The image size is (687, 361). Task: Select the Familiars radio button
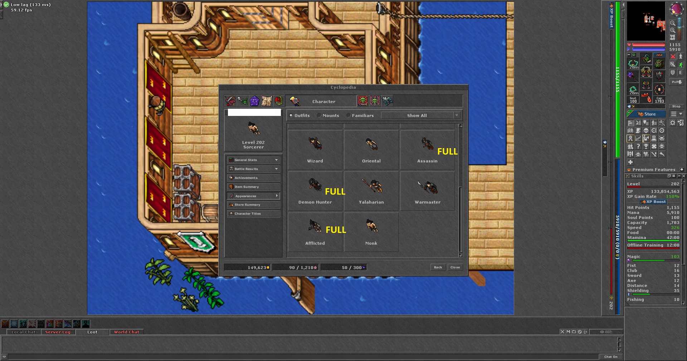pyautogui.click(x=349, y=116)
